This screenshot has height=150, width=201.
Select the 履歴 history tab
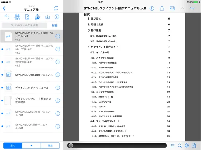point(50,146)
